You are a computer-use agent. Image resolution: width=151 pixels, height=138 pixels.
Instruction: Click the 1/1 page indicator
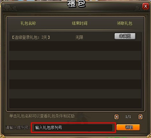128,117
